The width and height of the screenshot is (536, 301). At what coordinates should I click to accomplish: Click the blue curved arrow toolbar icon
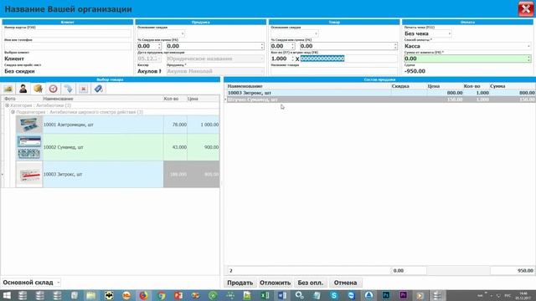(68, 89)
